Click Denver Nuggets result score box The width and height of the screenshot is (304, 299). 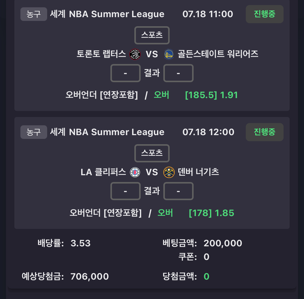pyautogui.click(x=178, y=191)
